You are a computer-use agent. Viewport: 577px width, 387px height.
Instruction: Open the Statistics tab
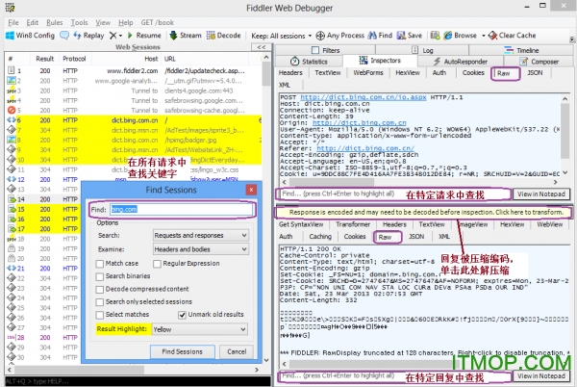point(309,62)
